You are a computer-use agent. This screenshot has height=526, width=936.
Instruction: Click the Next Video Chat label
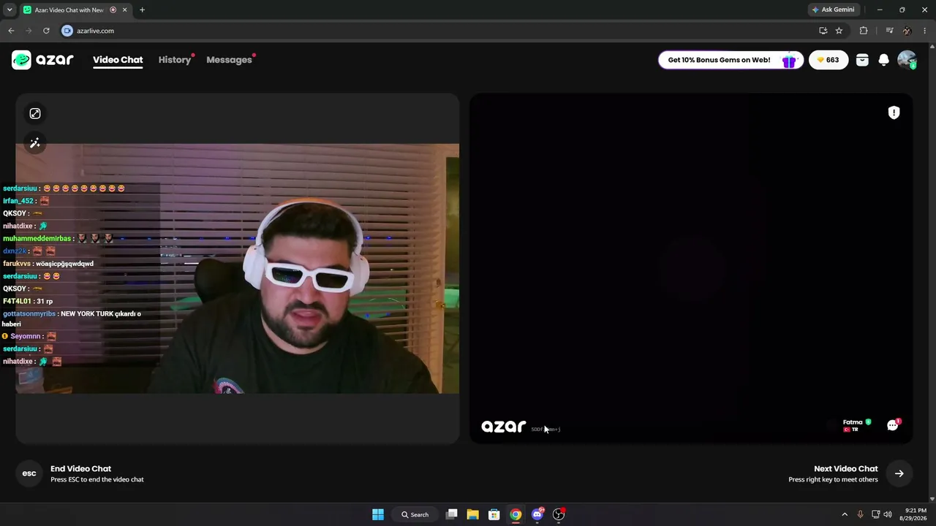(x=845, y=469)
